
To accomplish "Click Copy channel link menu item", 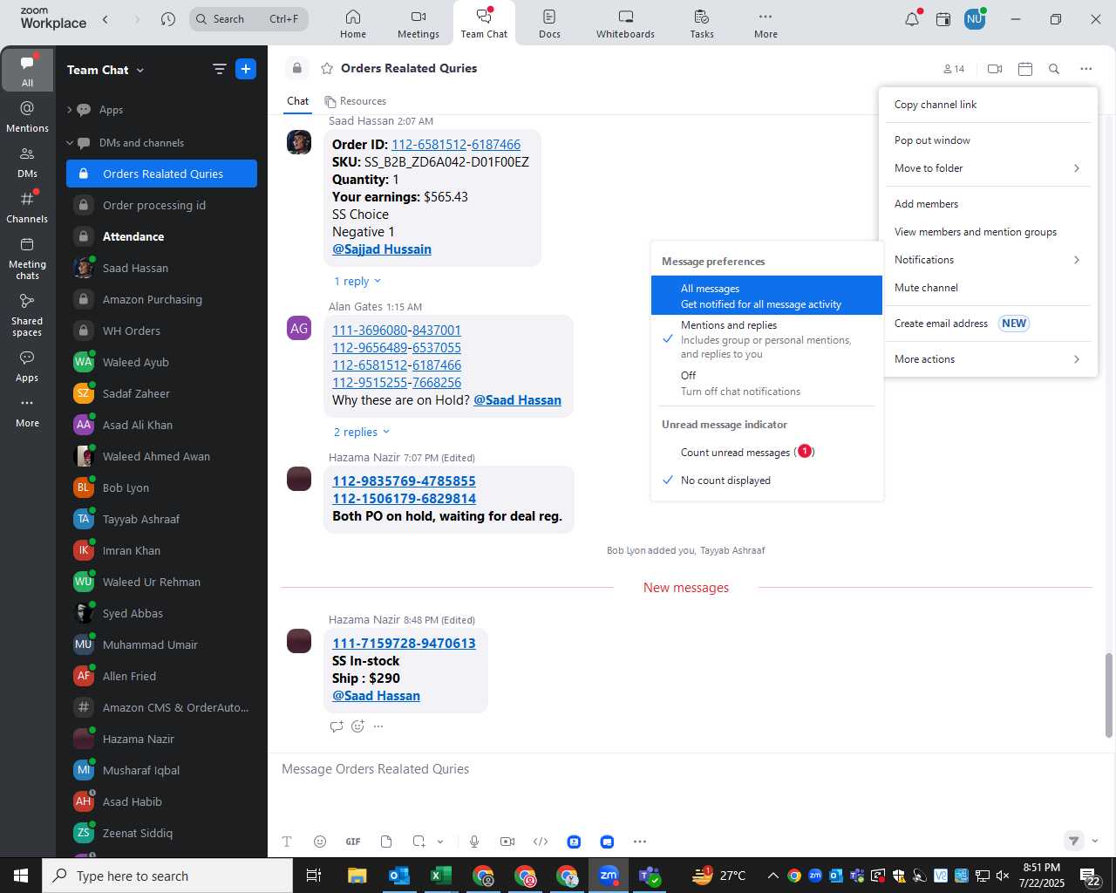I will pyautogui.click(x=988, y=105).
